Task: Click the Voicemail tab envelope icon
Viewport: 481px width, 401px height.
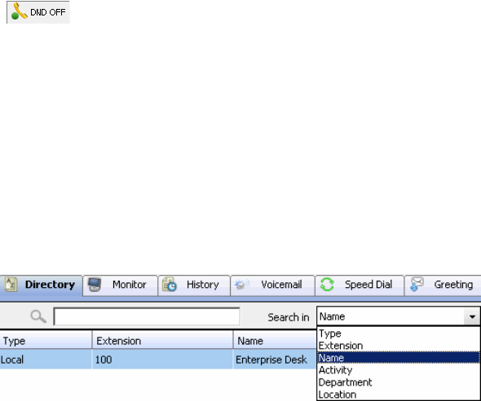Action: (x=242, y=285)
